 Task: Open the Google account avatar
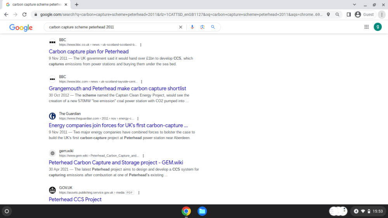[x=378, y=27]
